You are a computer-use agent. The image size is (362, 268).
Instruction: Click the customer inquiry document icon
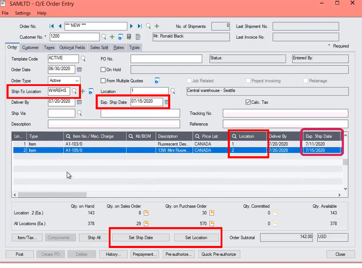pyautogui.click(x=129, y=36)
